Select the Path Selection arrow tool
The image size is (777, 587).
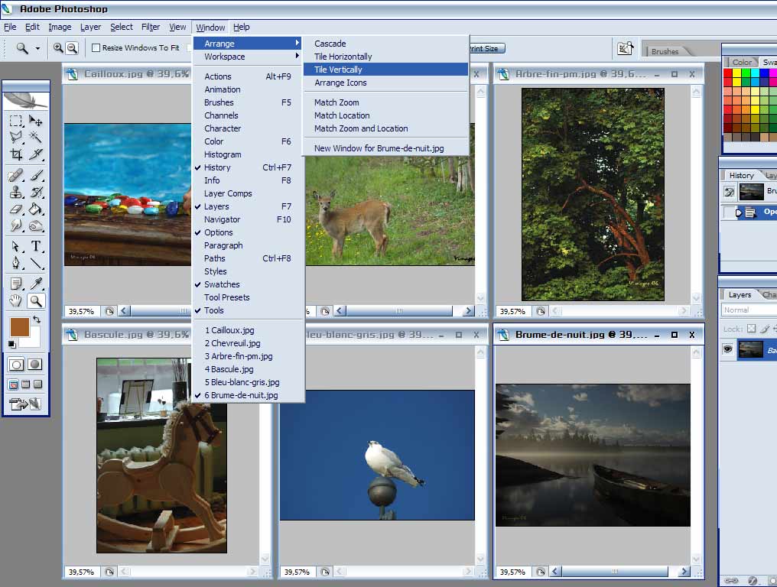[16, 246]
